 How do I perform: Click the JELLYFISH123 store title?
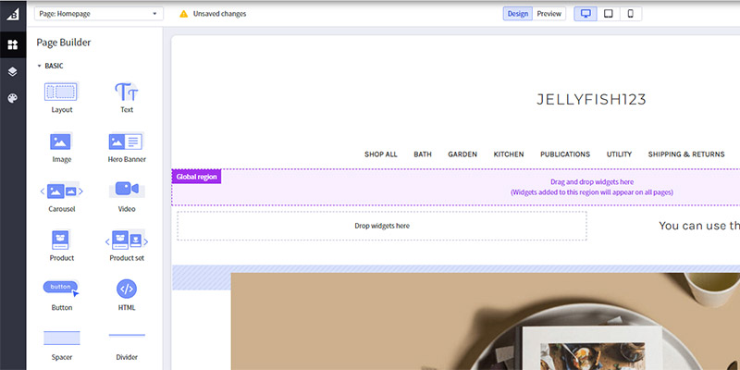[591, 100]
